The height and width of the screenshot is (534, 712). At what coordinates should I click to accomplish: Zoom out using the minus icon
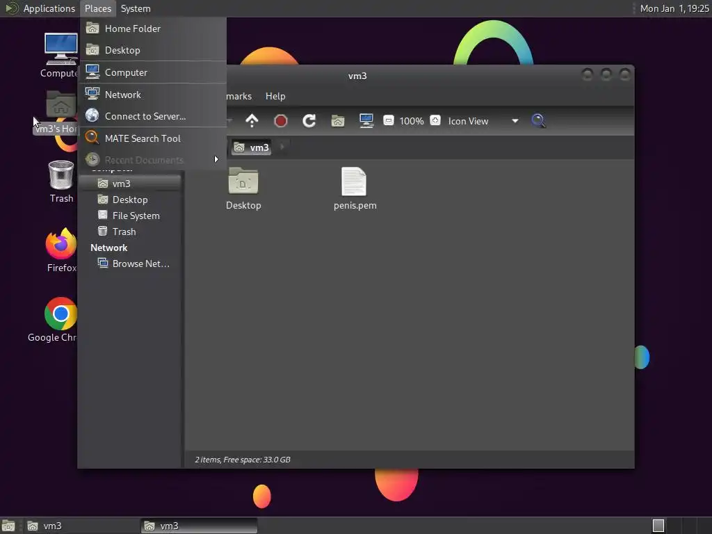click(x=388, y=120)
